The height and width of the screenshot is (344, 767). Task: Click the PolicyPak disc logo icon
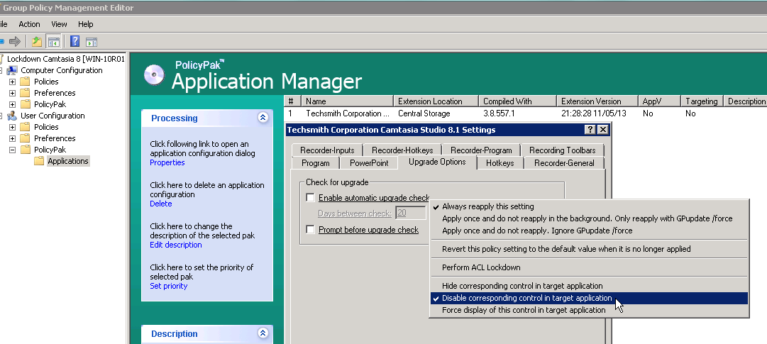(x=154, y=75)
